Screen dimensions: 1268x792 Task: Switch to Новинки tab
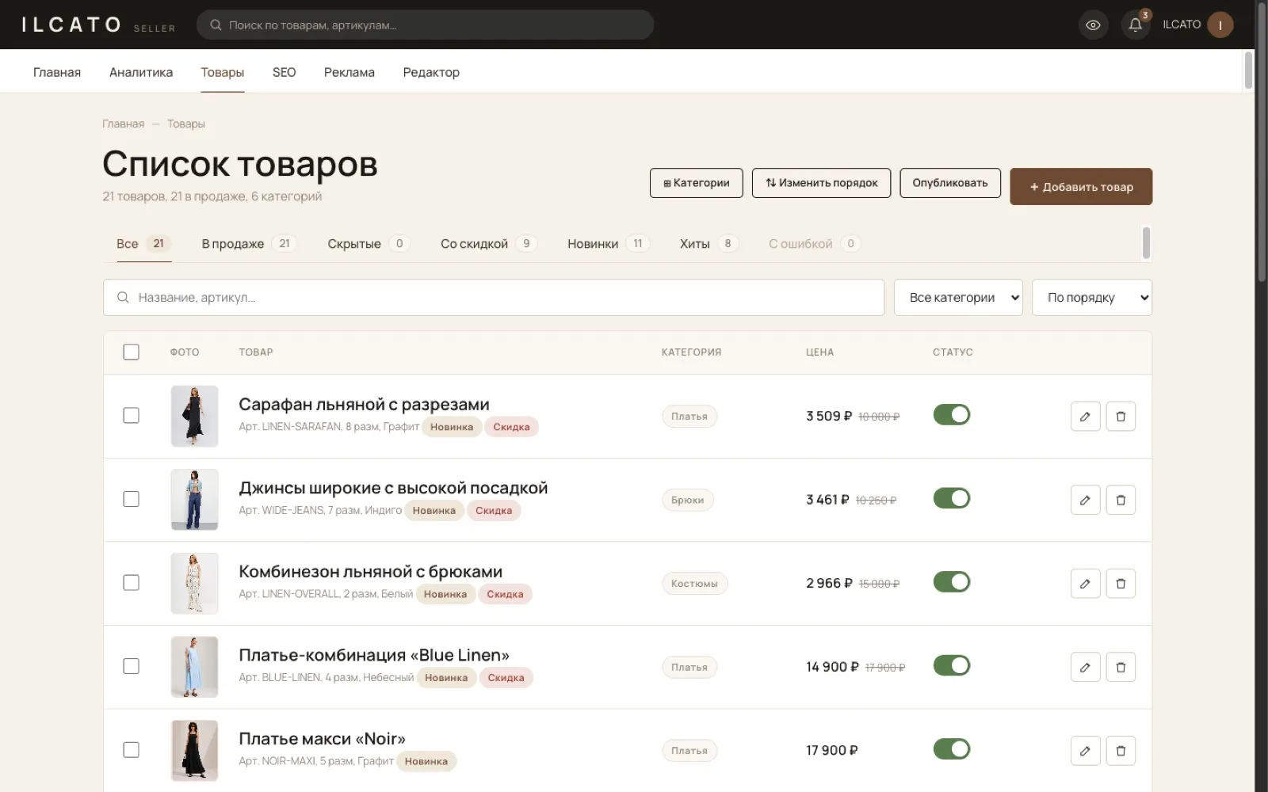(x=608, y=244)
